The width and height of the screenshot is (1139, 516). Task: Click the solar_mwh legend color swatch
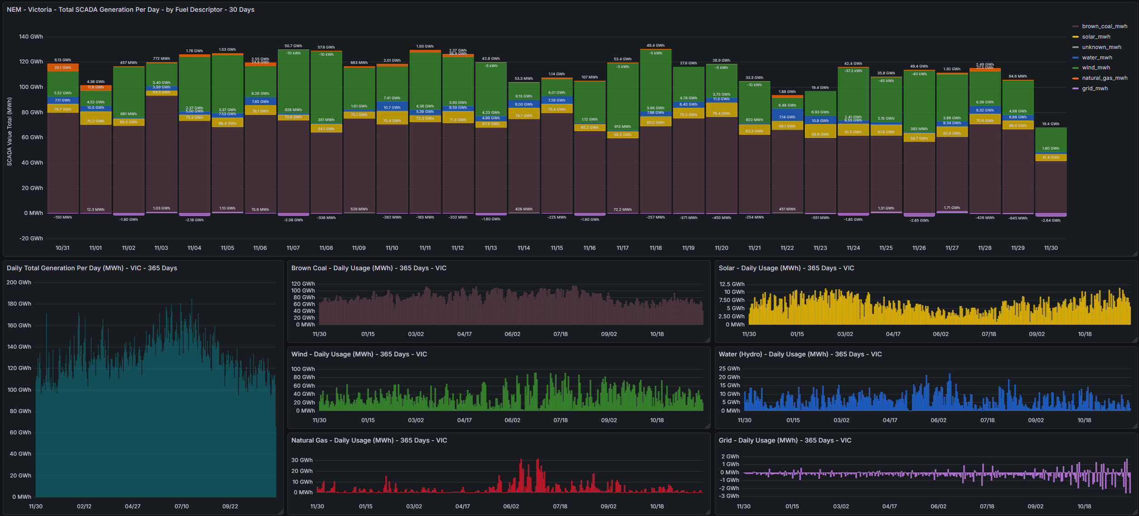click(1076, 37)
